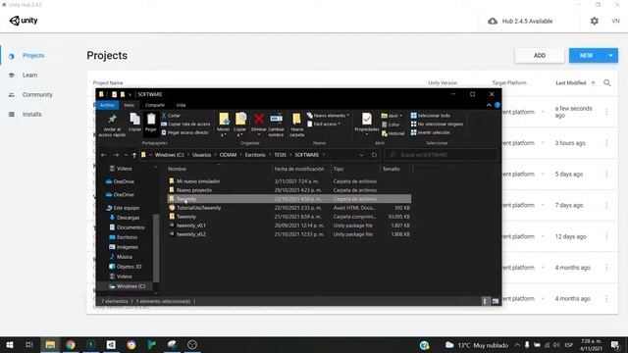Open the Copiar a folder button
This screenshot has width=628, height=353.
[x=240, y=125]
